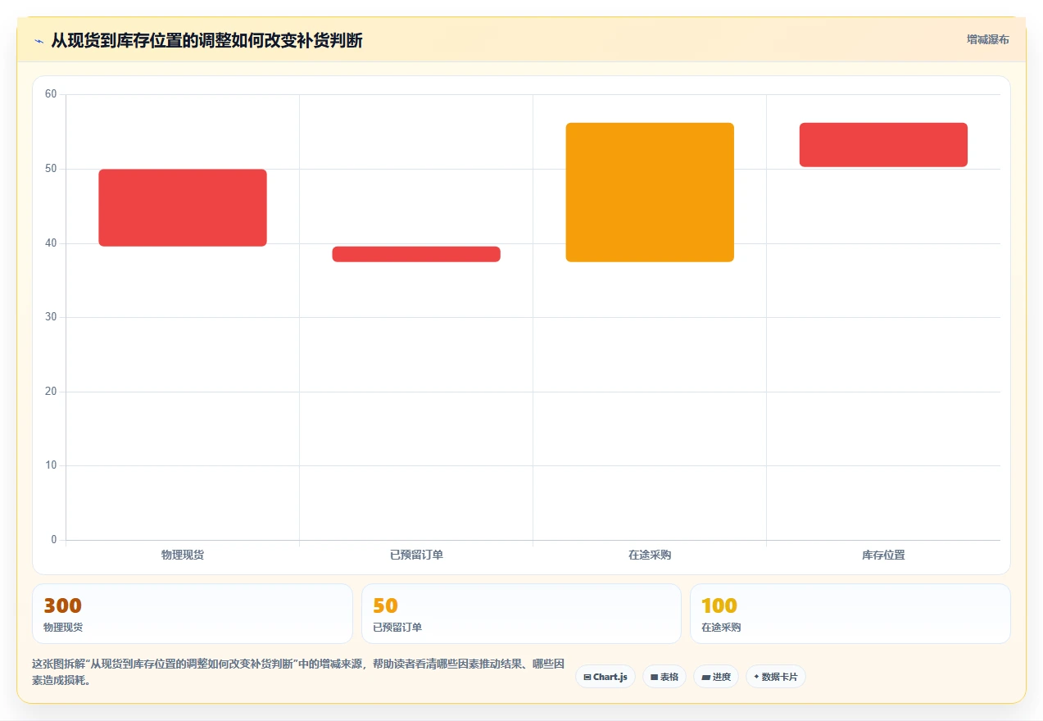Screen dimensions: 1043x721
Task: Click the orange 在途采购 bar
Action: click(x=650, y=193)
